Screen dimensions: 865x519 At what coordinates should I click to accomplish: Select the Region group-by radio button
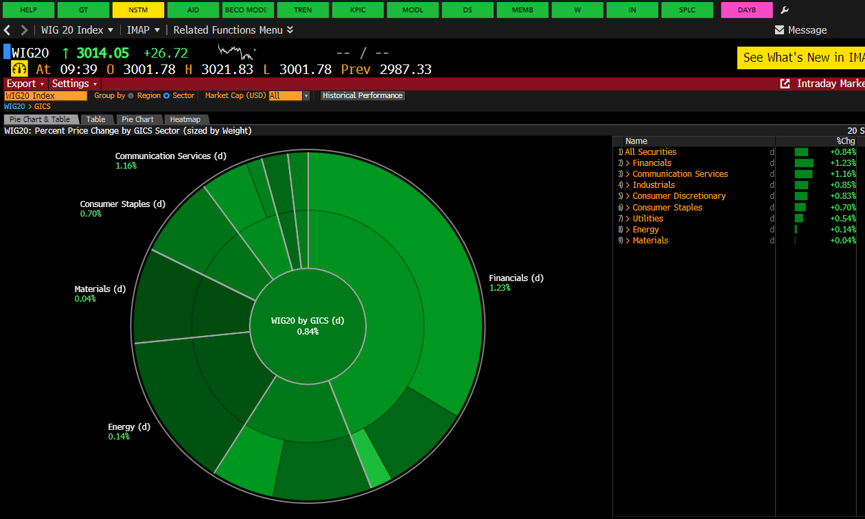pos(131,96)
